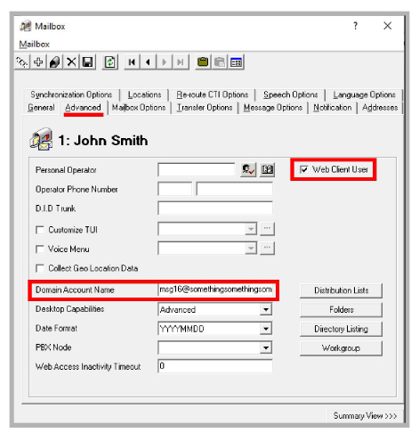The width and height of the screenshot is (419, 441).
Task: Open Personal Operator directory book icon
Action: [x=267, y=170]
